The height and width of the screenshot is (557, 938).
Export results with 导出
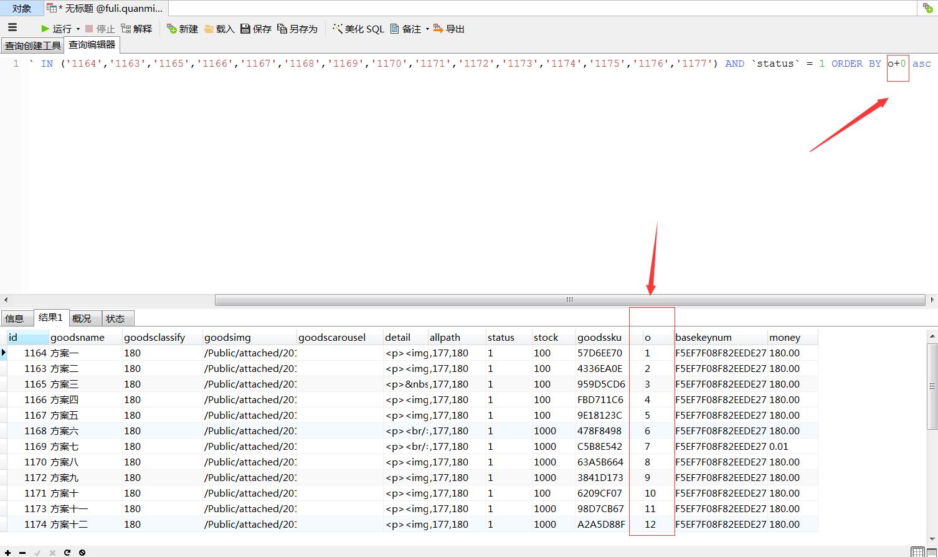(449, 29)
